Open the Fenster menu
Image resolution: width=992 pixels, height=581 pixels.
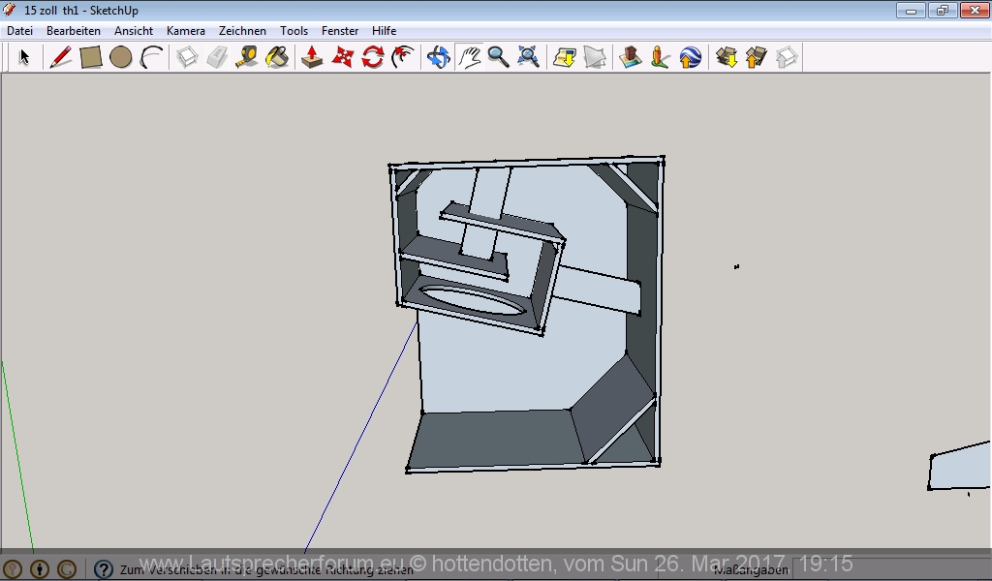(x=340, y=31)
